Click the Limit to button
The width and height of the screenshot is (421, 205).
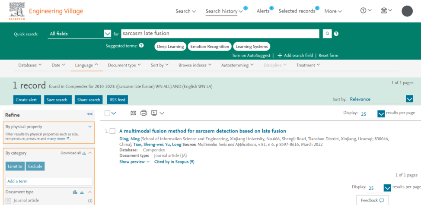pyautogui.click(x=15, y=166)
